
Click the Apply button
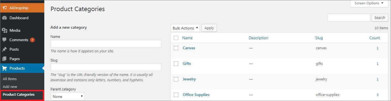[209, 28]
